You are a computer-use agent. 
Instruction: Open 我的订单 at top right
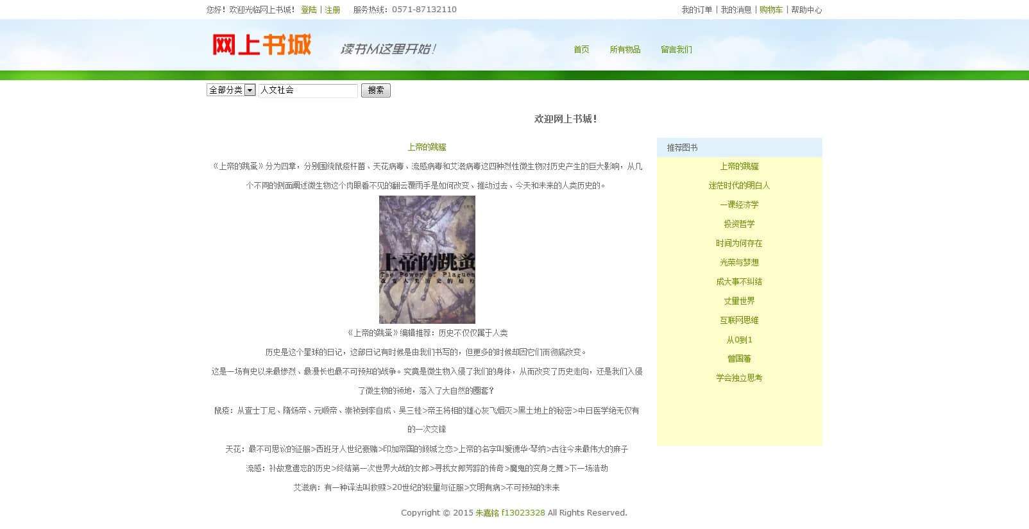pos(697,10)
